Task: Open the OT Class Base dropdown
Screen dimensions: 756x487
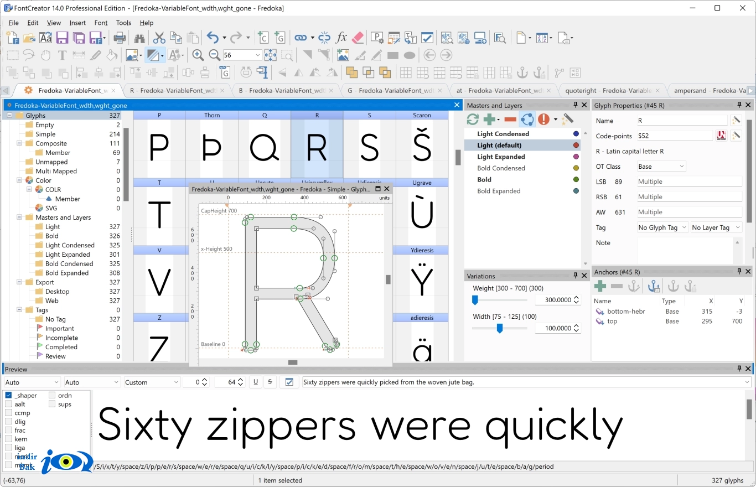Action: pos(661,166)
